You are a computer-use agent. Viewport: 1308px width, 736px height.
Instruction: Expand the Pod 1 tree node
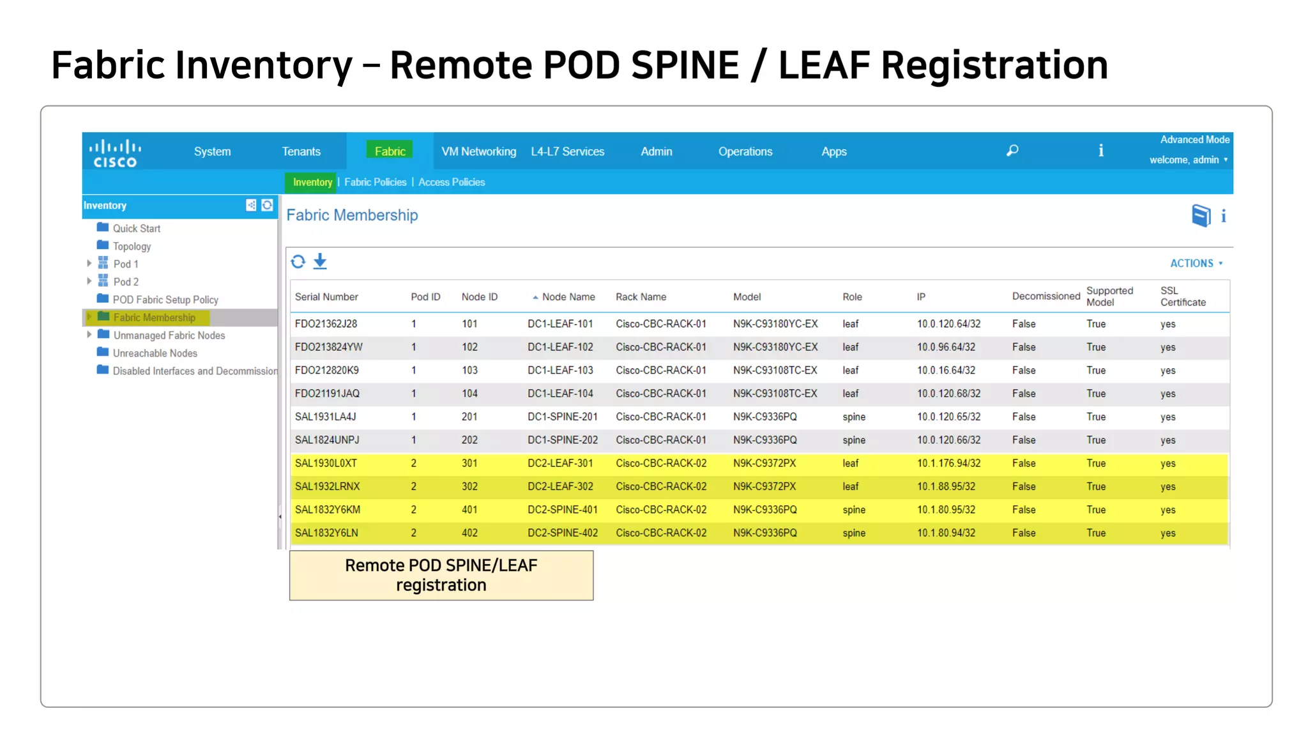click(x=89, y=263)
